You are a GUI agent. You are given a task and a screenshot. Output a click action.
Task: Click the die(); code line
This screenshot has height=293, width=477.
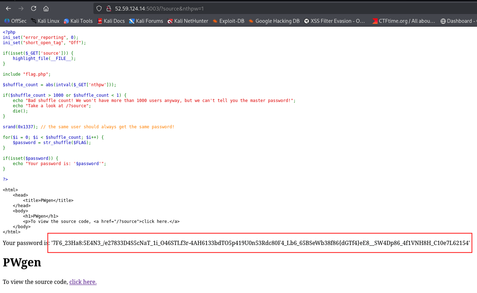(20, 111)
